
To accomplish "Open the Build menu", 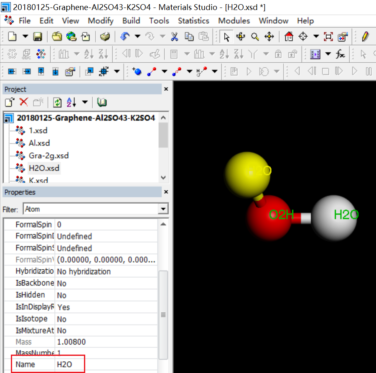I will tap(131, 21).
